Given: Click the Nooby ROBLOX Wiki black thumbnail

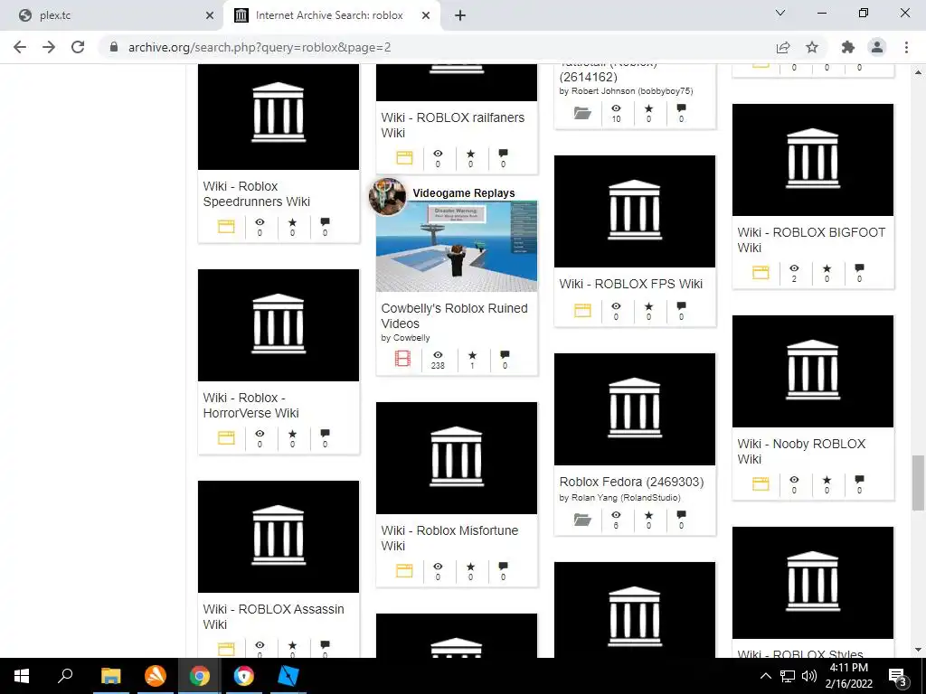Looking at the screenshot, I should pyautogui.click(x=813, y=371).
